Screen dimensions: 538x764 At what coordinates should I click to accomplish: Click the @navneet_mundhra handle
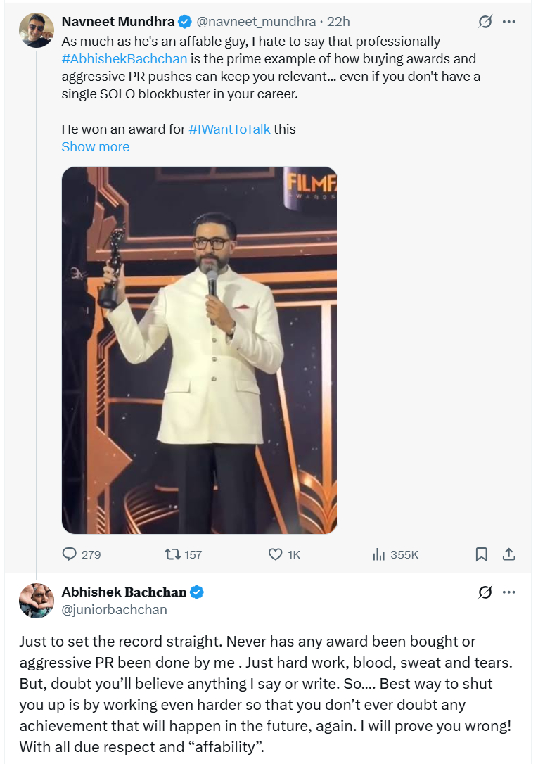point(256,22)
